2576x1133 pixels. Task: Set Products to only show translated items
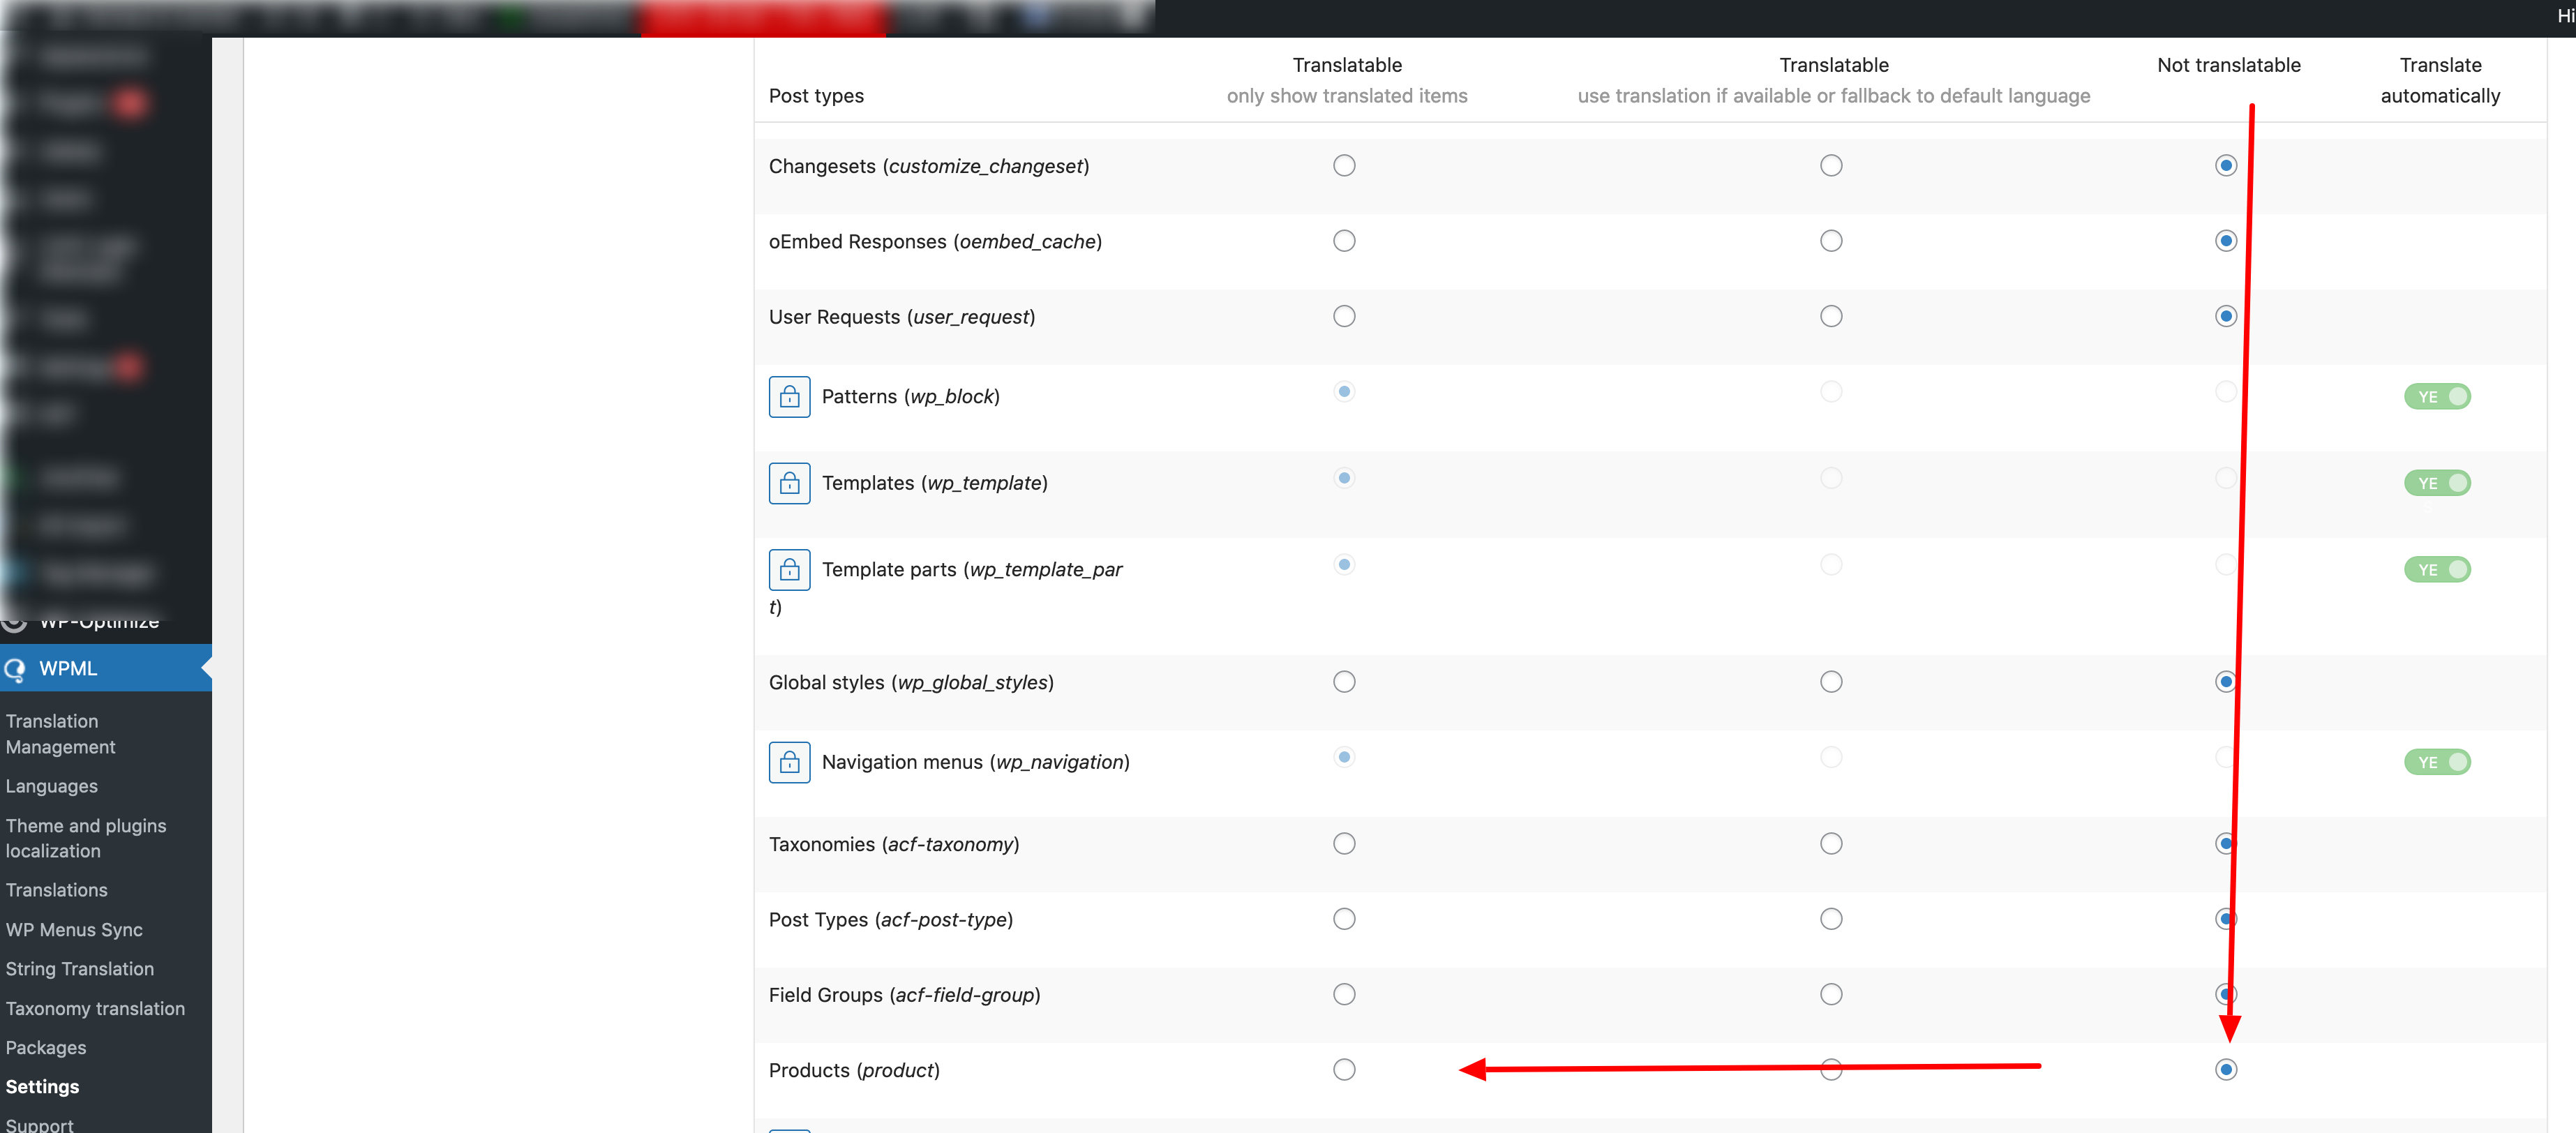[x=1344, y=1070]
